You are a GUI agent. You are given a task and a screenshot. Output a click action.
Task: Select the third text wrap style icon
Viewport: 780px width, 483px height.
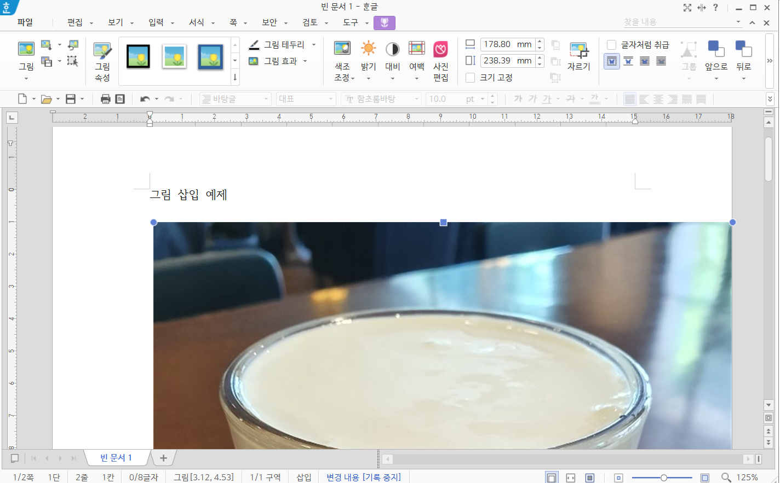pyautogui.click(x=645, y=61)
